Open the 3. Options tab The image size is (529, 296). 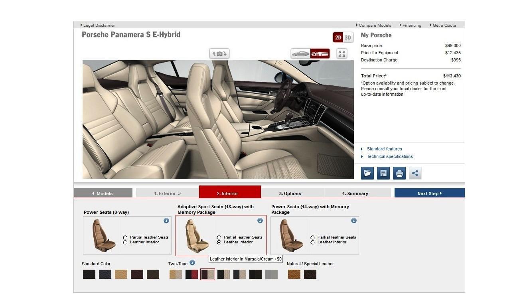click(x=292, y=193)
